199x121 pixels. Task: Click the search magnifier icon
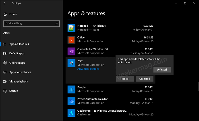point(57,24)
